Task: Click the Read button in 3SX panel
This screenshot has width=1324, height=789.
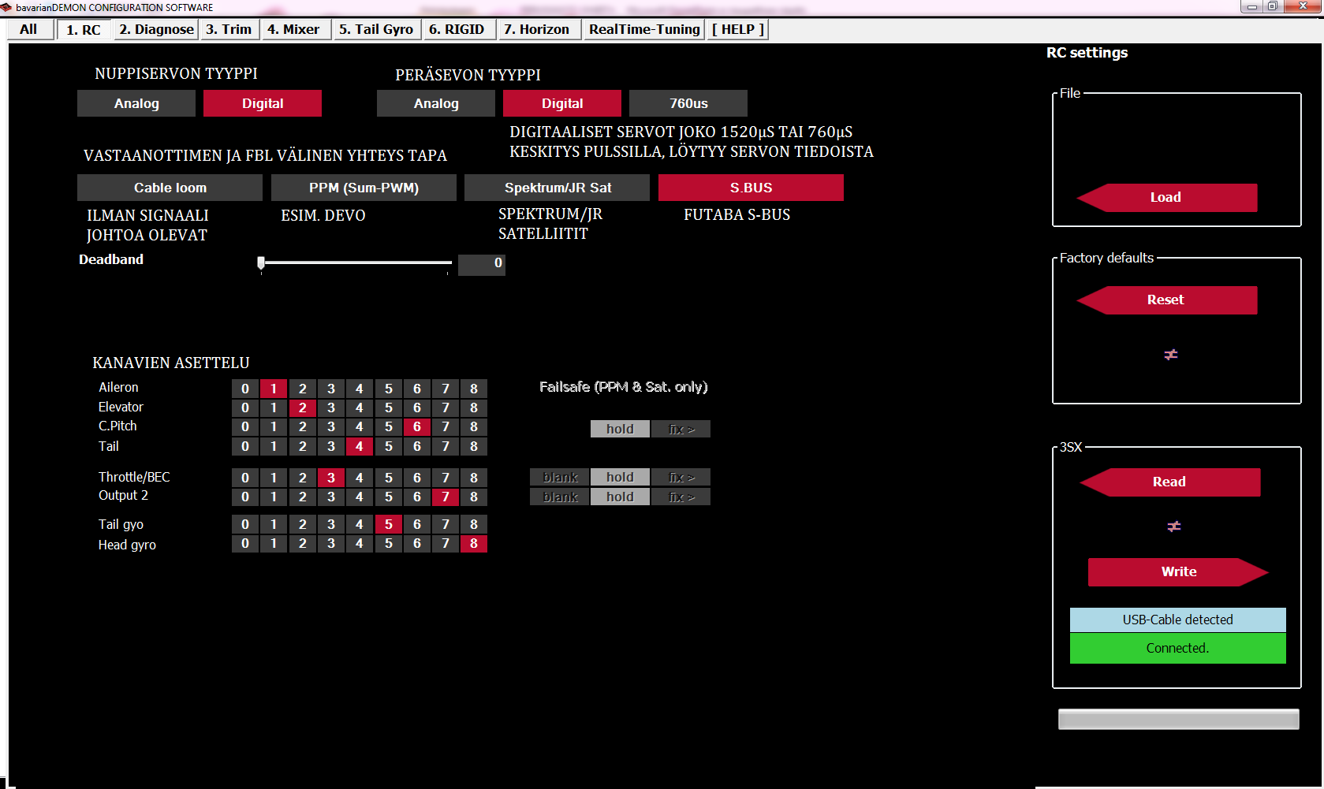Action: click(x=1169, y=482)
